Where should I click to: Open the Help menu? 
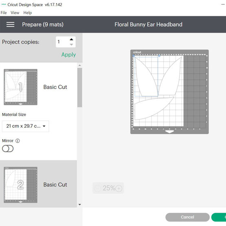(27, 13)
